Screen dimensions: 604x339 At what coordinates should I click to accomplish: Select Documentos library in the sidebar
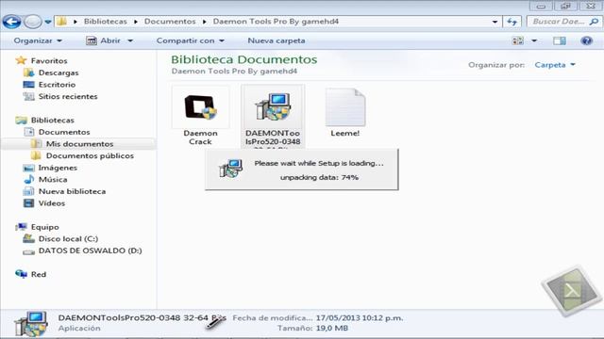coord(64,132)
